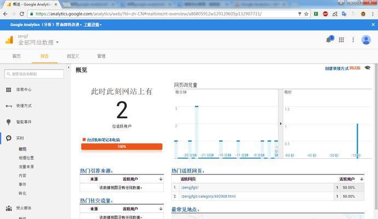Switch to the 首页 tab
This screenshot has height=219, width=378.
16,56
